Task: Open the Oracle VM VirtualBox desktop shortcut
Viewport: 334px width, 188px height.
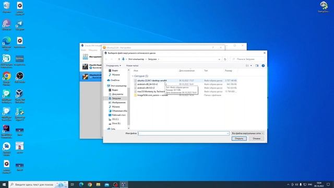Action: [x=20, y=96]
